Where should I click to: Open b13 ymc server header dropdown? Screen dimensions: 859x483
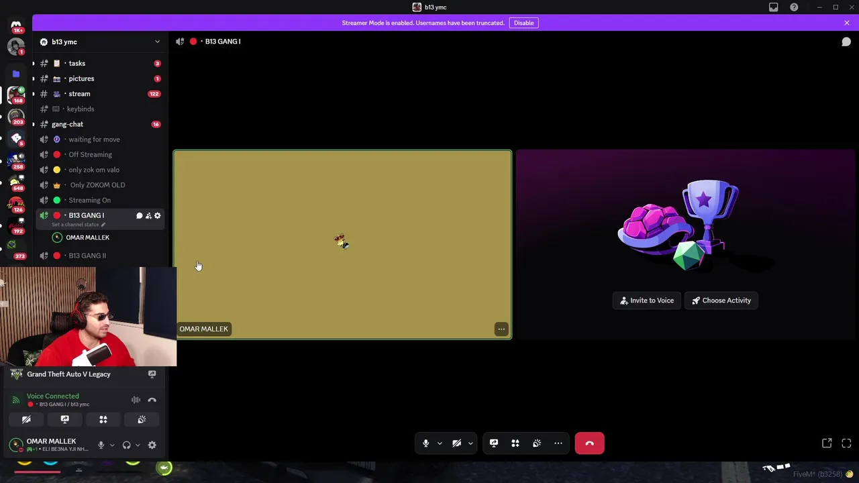(101, 42)
